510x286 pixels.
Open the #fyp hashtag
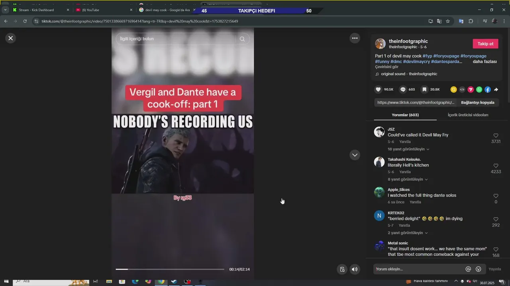pos(427,56)
